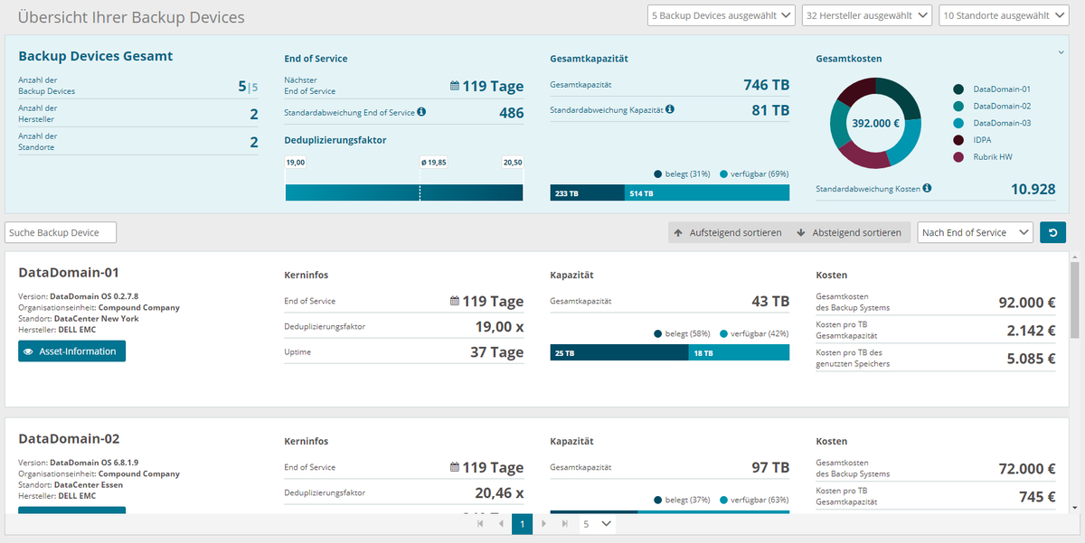1085x543 pixels.
Task: Collapse the summary panel with the corner chevron
Action: (x=1061, y=52)
